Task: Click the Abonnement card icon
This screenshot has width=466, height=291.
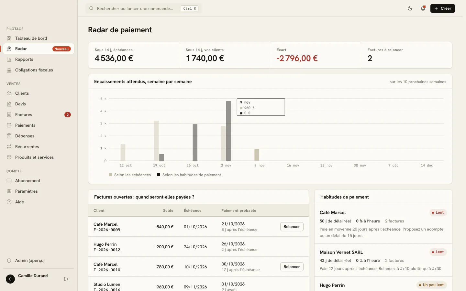Action: click(x=9, y=181)
